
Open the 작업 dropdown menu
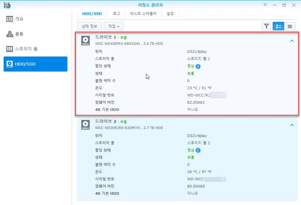pos(113,26)
